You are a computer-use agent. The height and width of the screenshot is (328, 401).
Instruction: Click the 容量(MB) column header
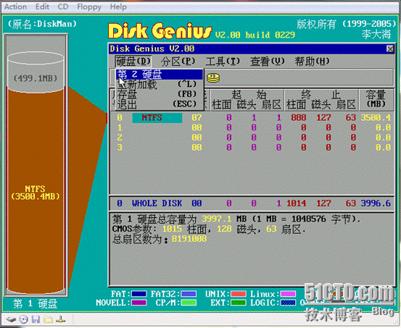pyautogui.click(x=376, y=100)
